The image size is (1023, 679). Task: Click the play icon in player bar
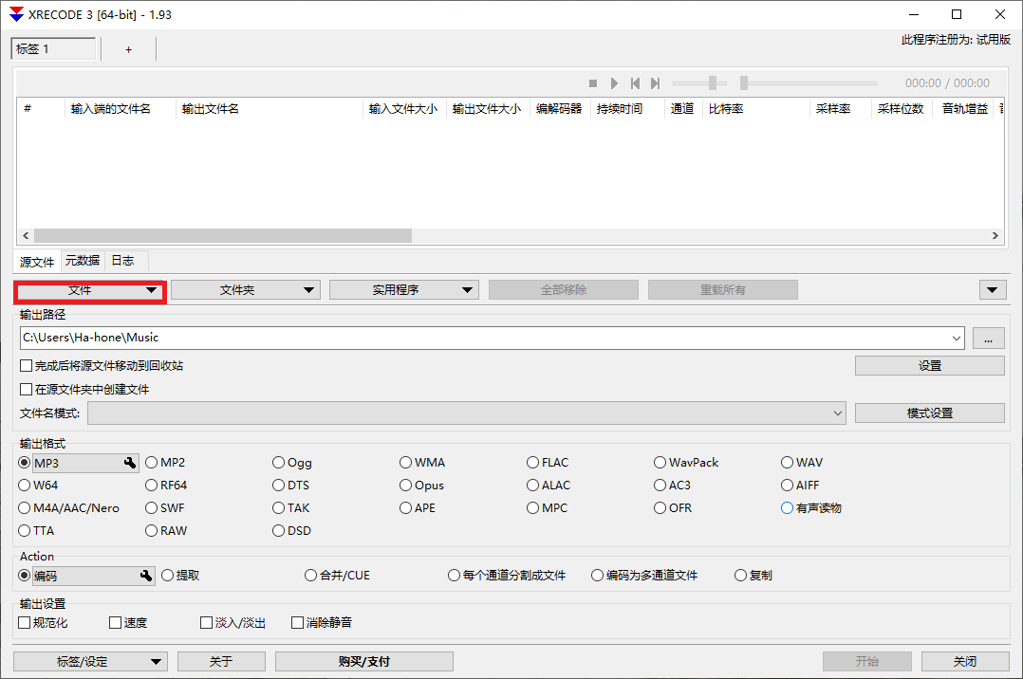point(614,83)
